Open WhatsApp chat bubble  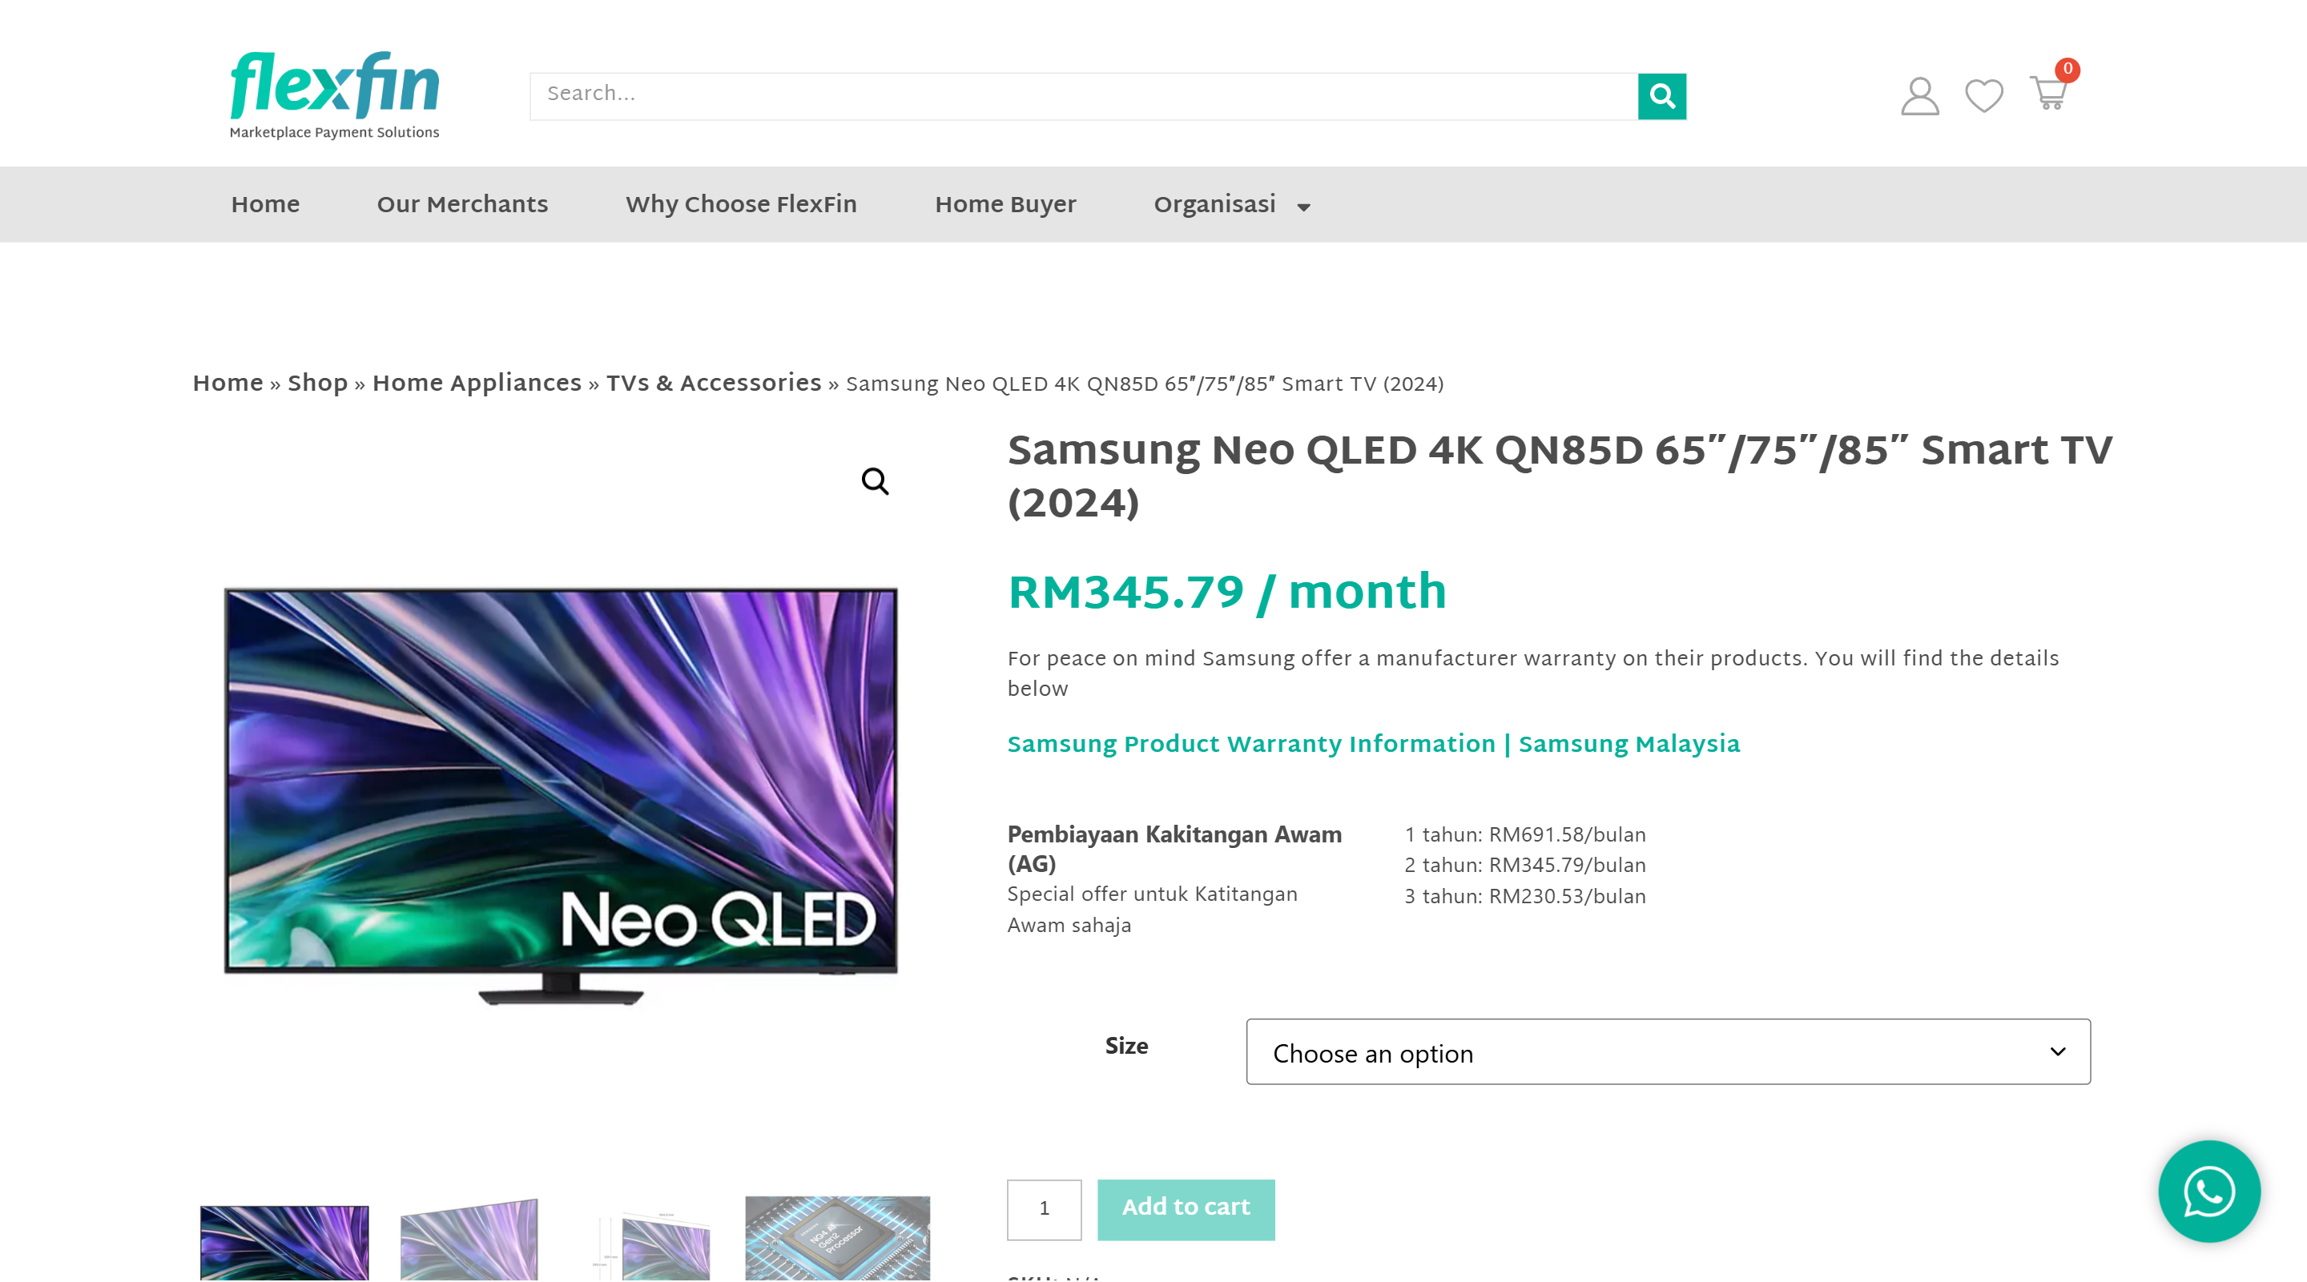tap(2208, 1192)
